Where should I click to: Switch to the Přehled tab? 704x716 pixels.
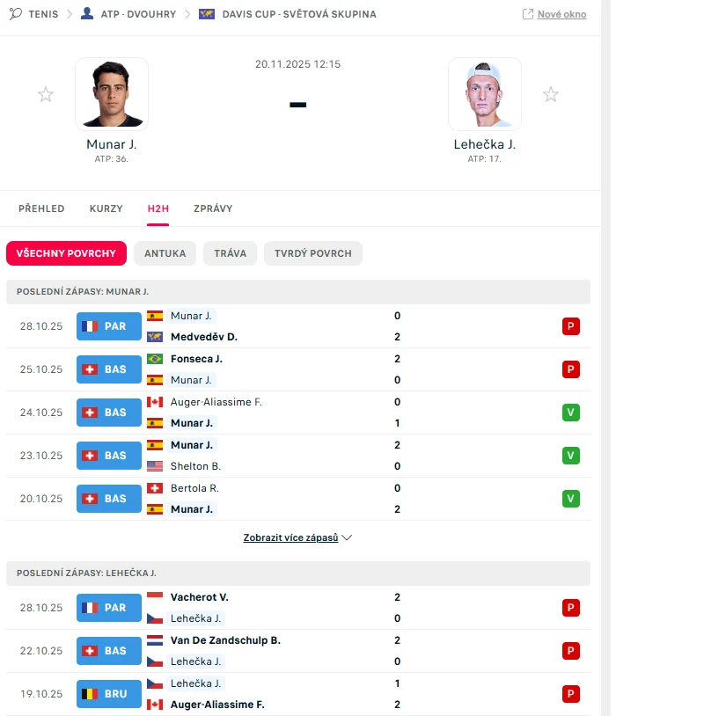tap(41, 208)
